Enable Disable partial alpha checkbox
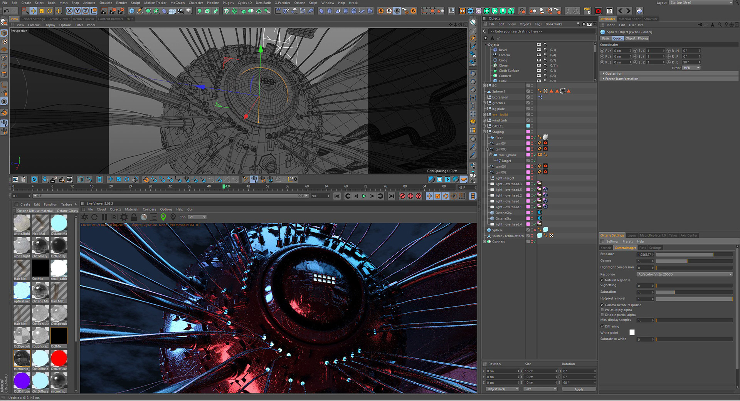This screenshot has width=740, height=401. [x=602, y=315]
